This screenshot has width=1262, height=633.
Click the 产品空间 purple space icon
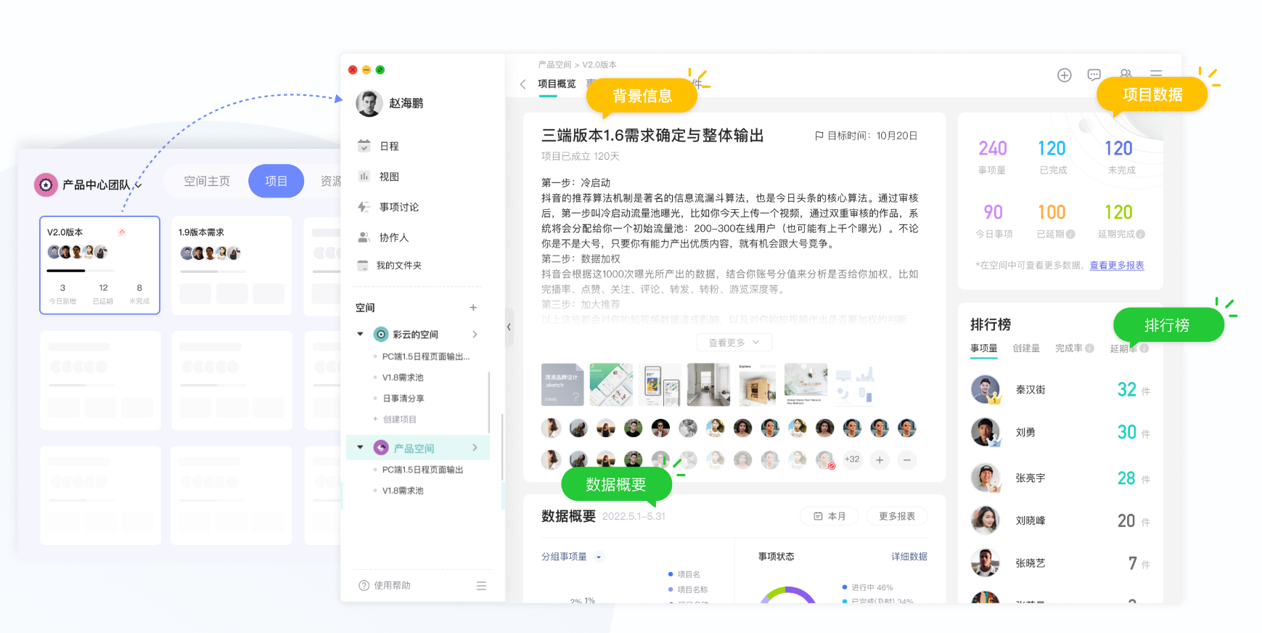coord(381,448)
